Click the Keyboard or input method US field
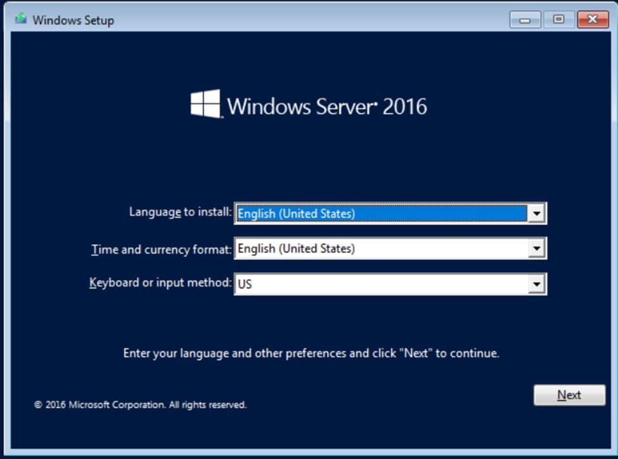 380,284
